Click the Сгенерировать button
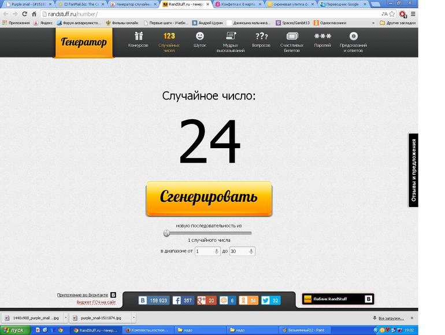 (209, 197)
